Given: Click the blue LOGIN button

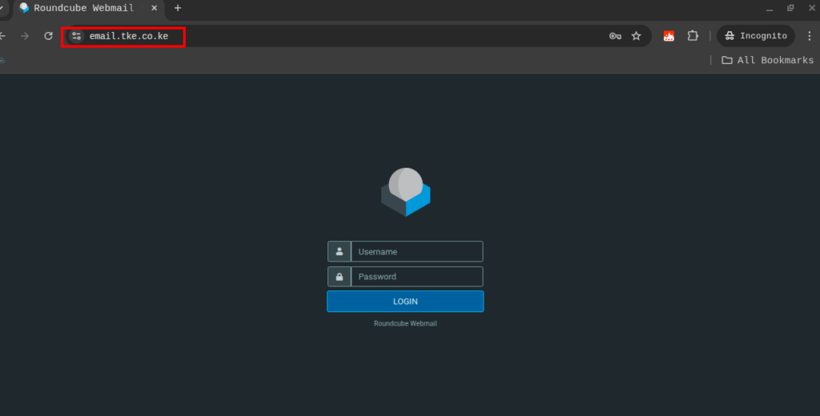Looking at the screenshot, I should 405,302.
